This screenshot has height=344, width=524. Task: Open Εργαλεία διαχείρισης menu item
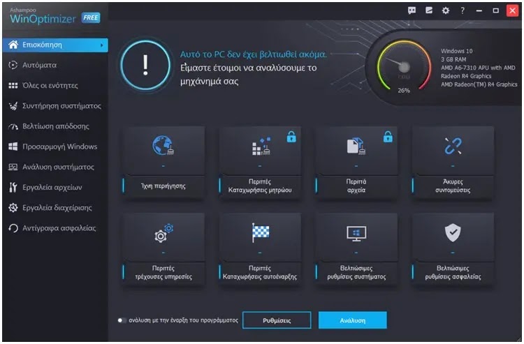pos(57,208)
